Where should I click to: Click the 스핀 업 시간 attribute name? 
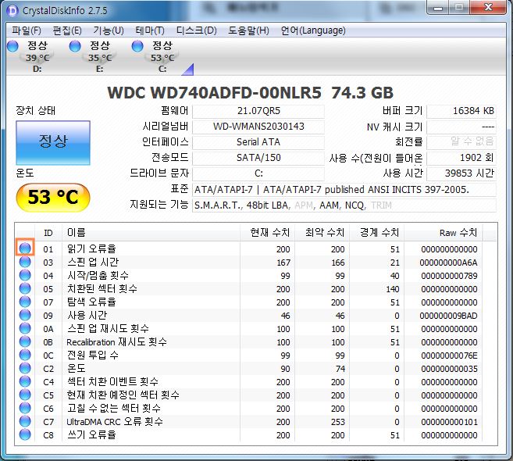coord(93,263)
